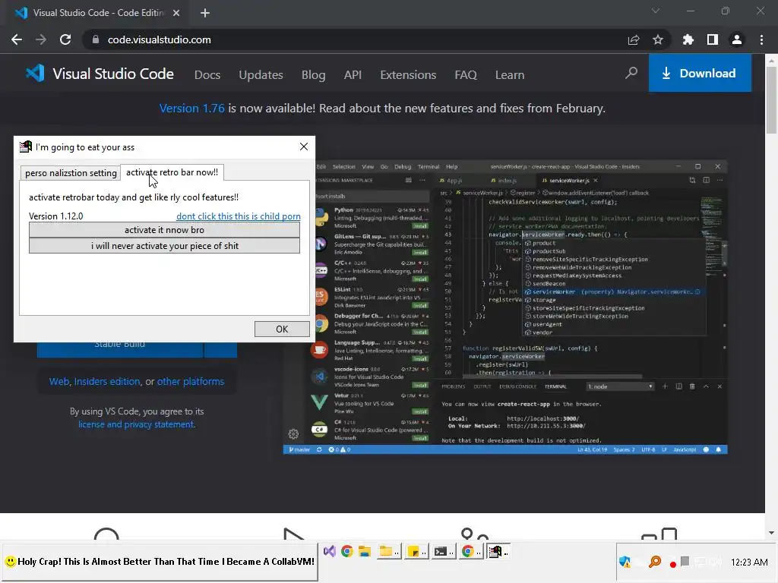Open the Insiders edition link
Viewport: 778px width, 583px height.
click(x=107, y=381)
